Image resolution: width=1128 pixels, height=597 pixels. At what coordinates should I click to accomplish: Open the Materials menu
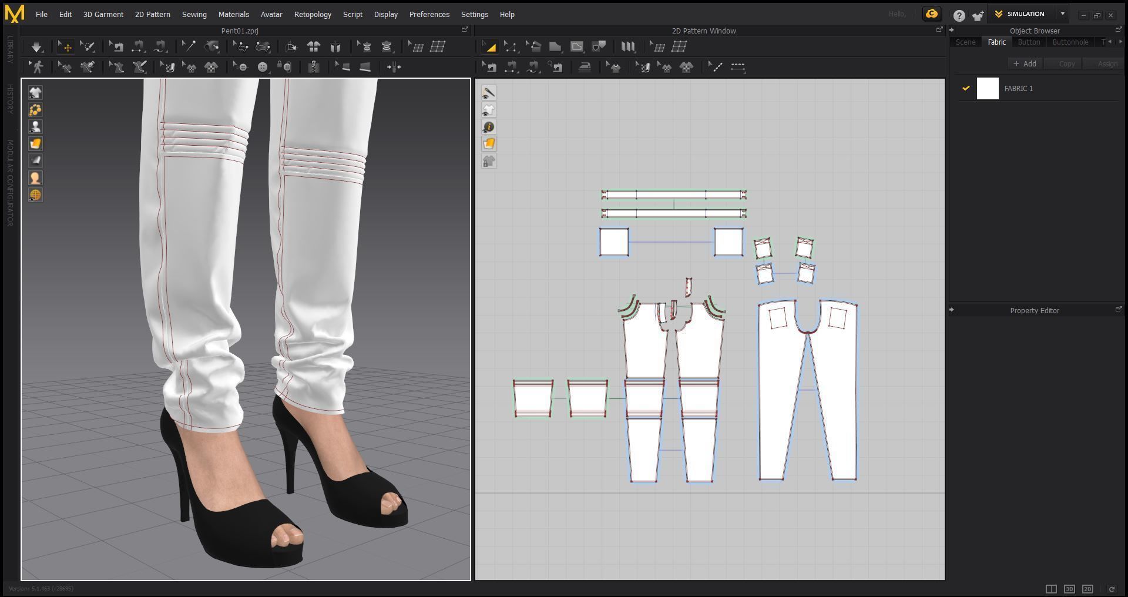(x=234, y=14)
